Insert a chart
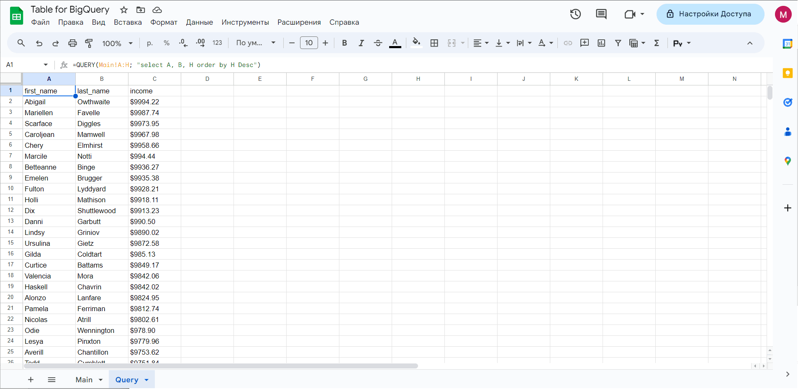 click(601, 43)
